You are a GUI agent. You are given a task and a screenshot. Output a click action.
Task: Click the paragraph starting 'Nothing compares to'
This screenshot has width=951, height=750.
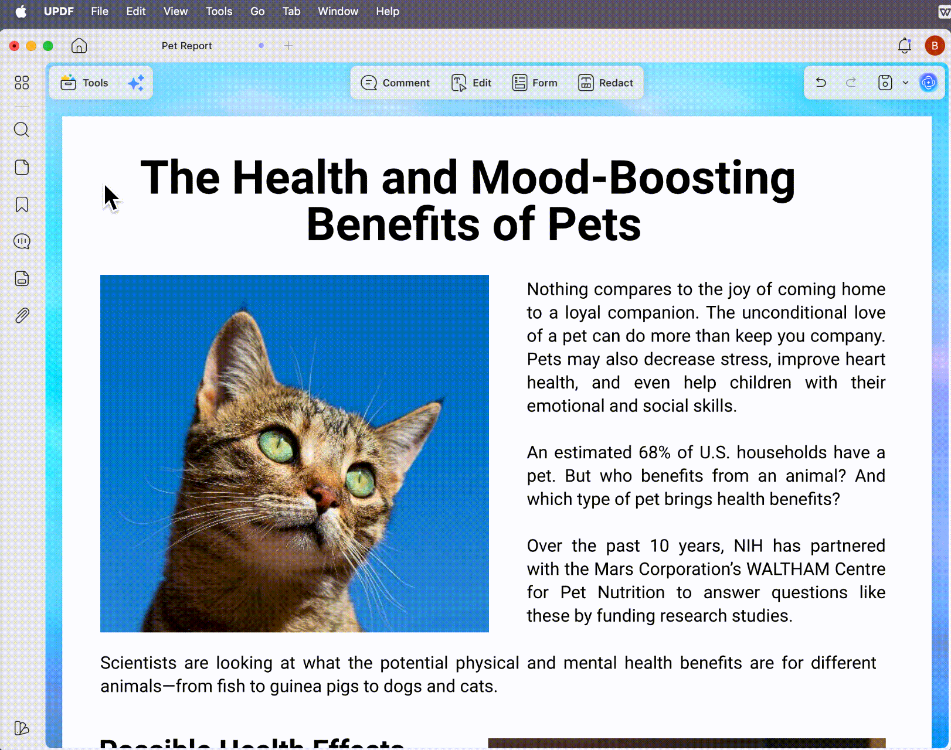[x=706, y=347]
